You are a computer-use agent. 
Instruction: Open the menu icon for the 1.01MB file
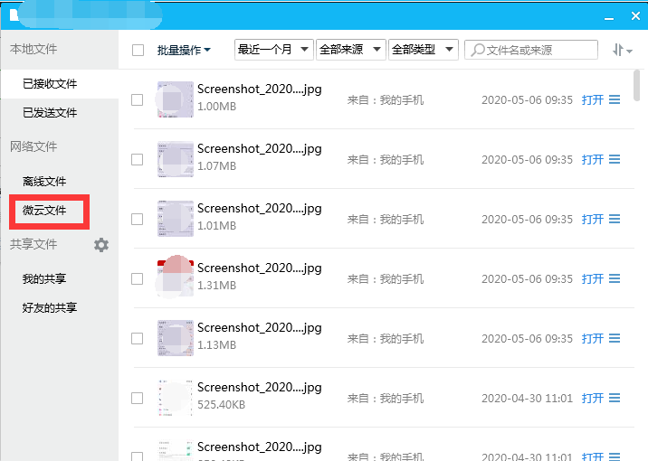click(x=615, y=219)
